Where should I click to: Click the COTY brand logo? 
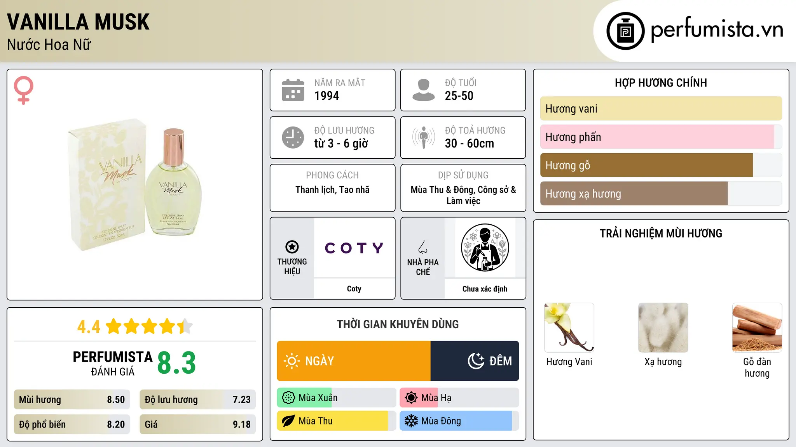(354, 248)
